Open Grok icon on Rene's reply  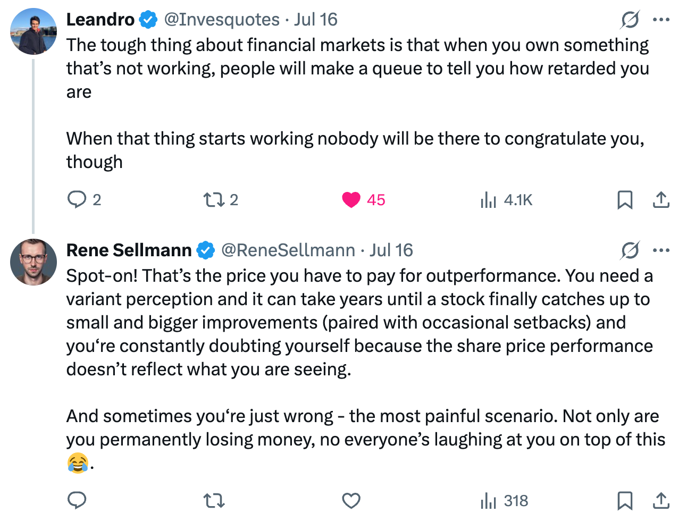pos(630,250)
